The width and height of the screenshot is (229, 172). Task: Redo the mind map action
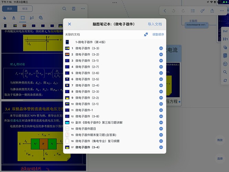tap(183, 11)
